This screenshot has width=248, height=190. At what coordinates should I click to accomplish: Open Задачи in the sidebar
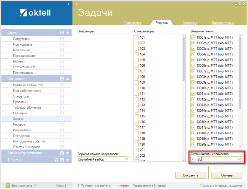36,119
